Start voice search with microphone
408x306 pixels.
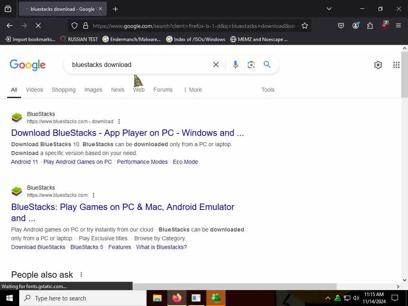coord(235,65)
